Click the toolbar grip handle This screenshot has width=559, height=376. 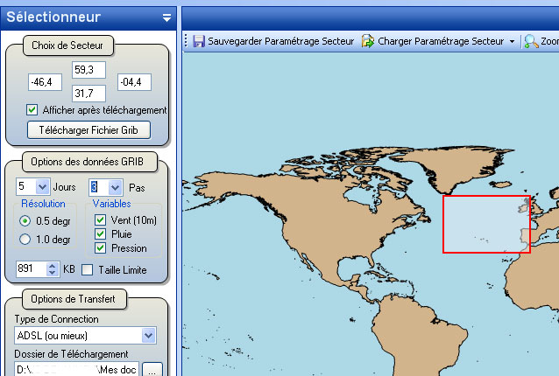[186, 41]
